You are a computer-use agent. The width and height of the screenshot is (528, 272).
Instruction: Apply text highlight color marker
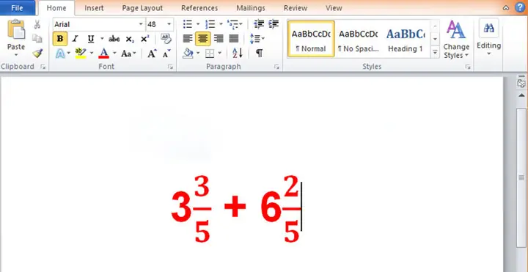pos(81,54)
